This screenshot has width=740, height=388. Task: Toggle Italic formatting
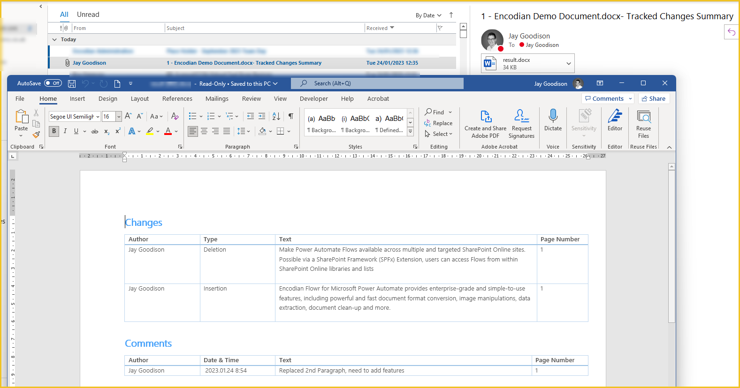point(65,131)
